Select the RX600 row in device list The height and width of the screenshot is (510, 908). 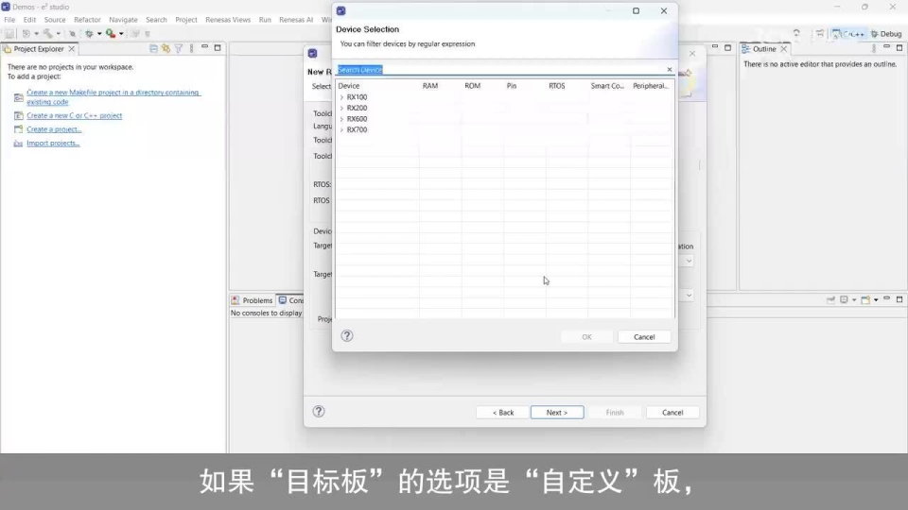(x=505, y=119)
